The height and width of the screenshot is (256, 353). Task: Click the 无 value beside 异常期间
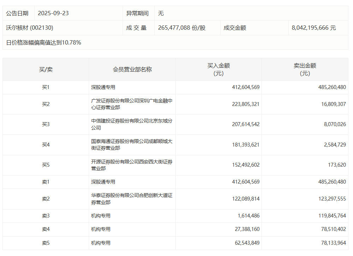[x=161, y=13]
